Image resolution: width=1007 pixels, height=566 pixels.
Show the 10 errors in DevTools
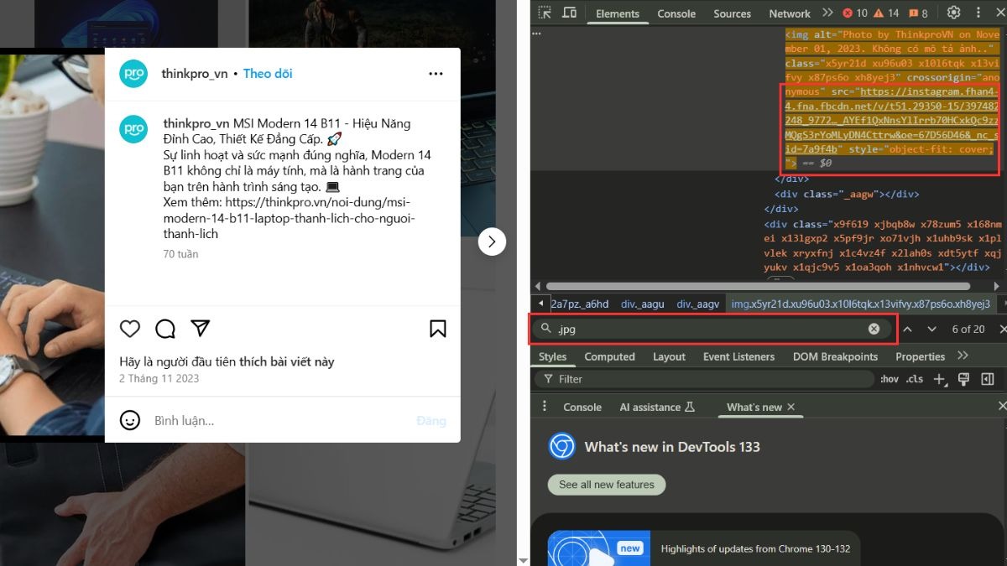pos(854,13)
